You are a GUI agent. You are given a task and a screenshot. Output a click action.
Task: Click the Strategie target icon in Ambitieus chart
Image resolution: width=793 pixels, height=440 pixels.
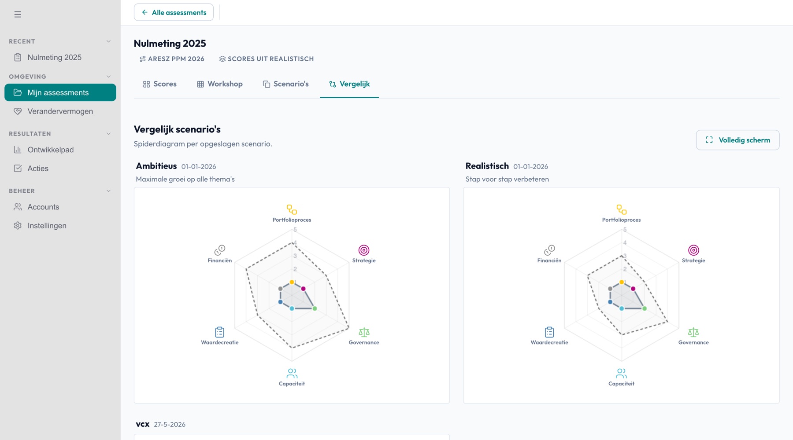pyautogui.click(x=364, y=250)
